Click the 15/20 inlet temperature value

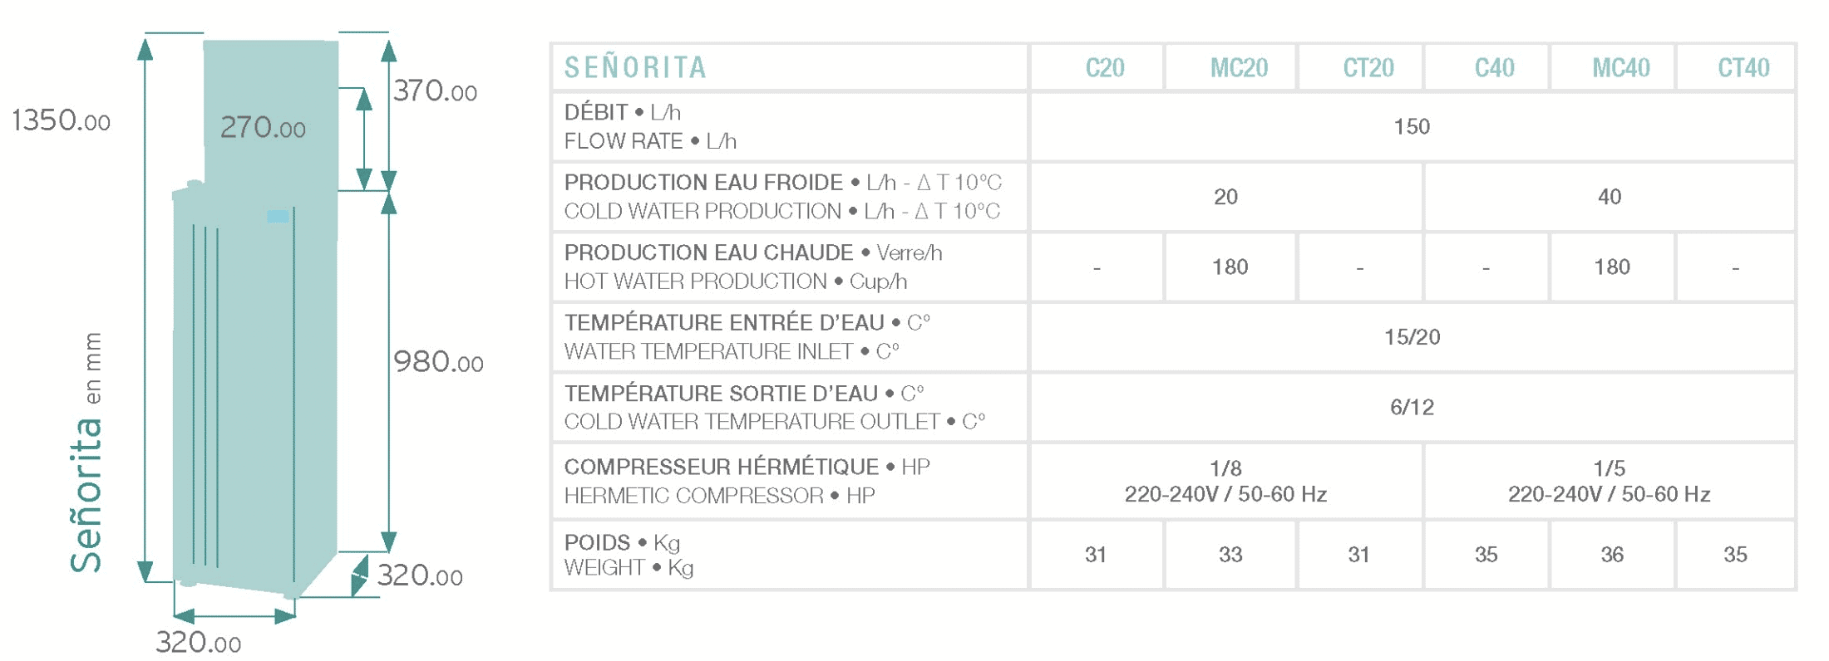[1412, 337]
